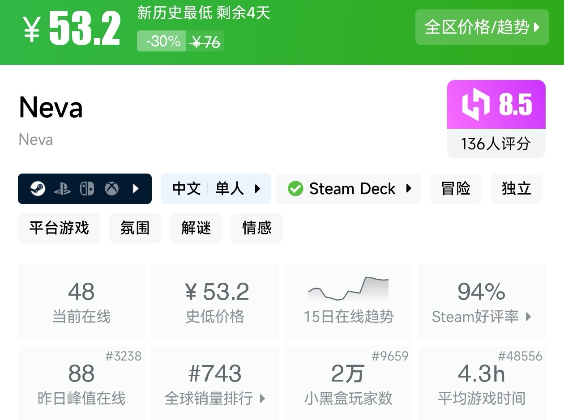Select the 冒险 genre tag
Image resolution: width=564 pixels, height=420 pixels.
coord(455,189)
